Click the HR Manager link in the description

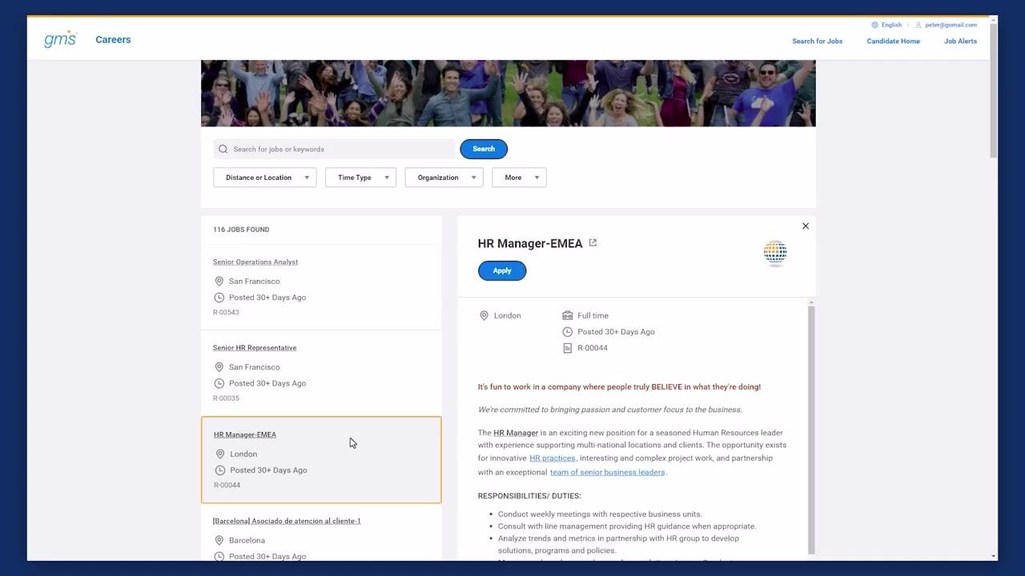click(516, 433)
